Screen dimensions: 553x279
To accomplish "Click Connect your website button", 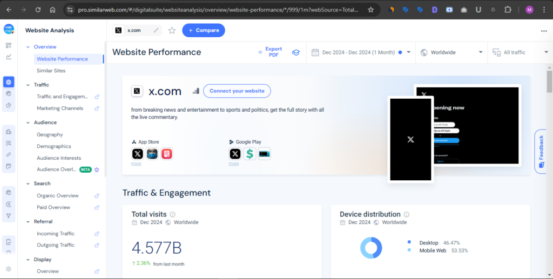I will point(237,91).
